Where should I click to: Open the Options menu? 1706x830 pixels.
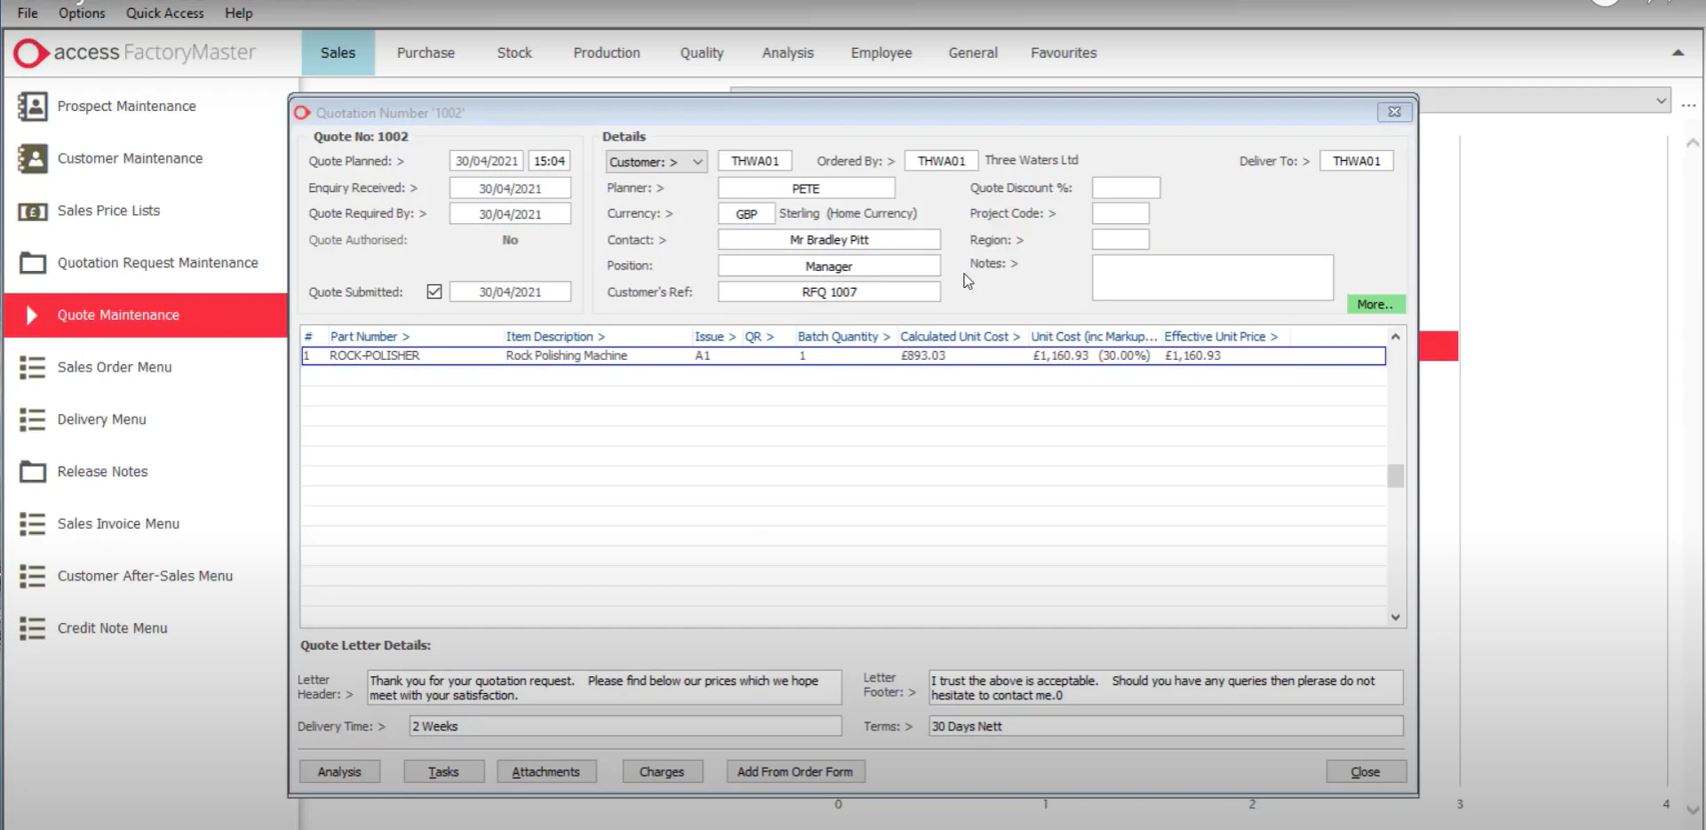(81, 12)
